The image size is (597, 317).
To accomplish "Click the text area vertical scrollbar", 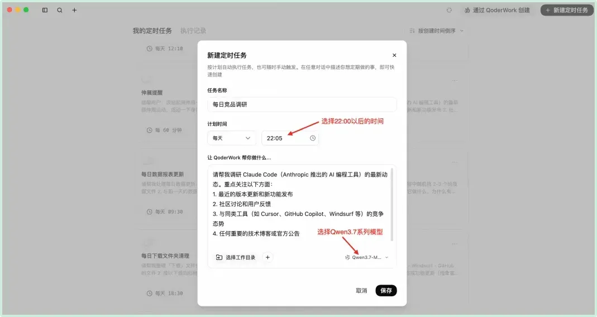I will click(x=392, y=204).
